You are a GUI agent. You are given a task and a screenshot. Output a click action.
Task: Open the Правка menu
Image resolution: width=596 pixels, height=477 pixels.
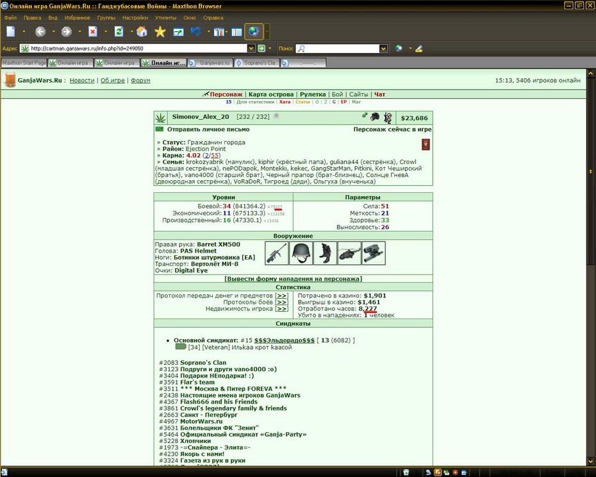pos(32,17)
